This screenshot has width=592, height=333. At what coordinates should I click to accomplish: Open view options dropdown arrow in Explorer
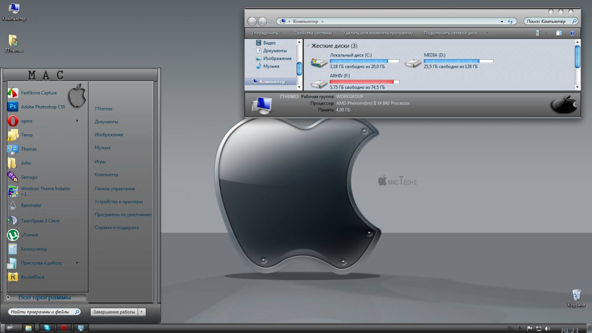[547, 33]
